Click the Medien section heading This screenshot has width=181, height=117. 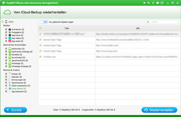coord(7,26)
